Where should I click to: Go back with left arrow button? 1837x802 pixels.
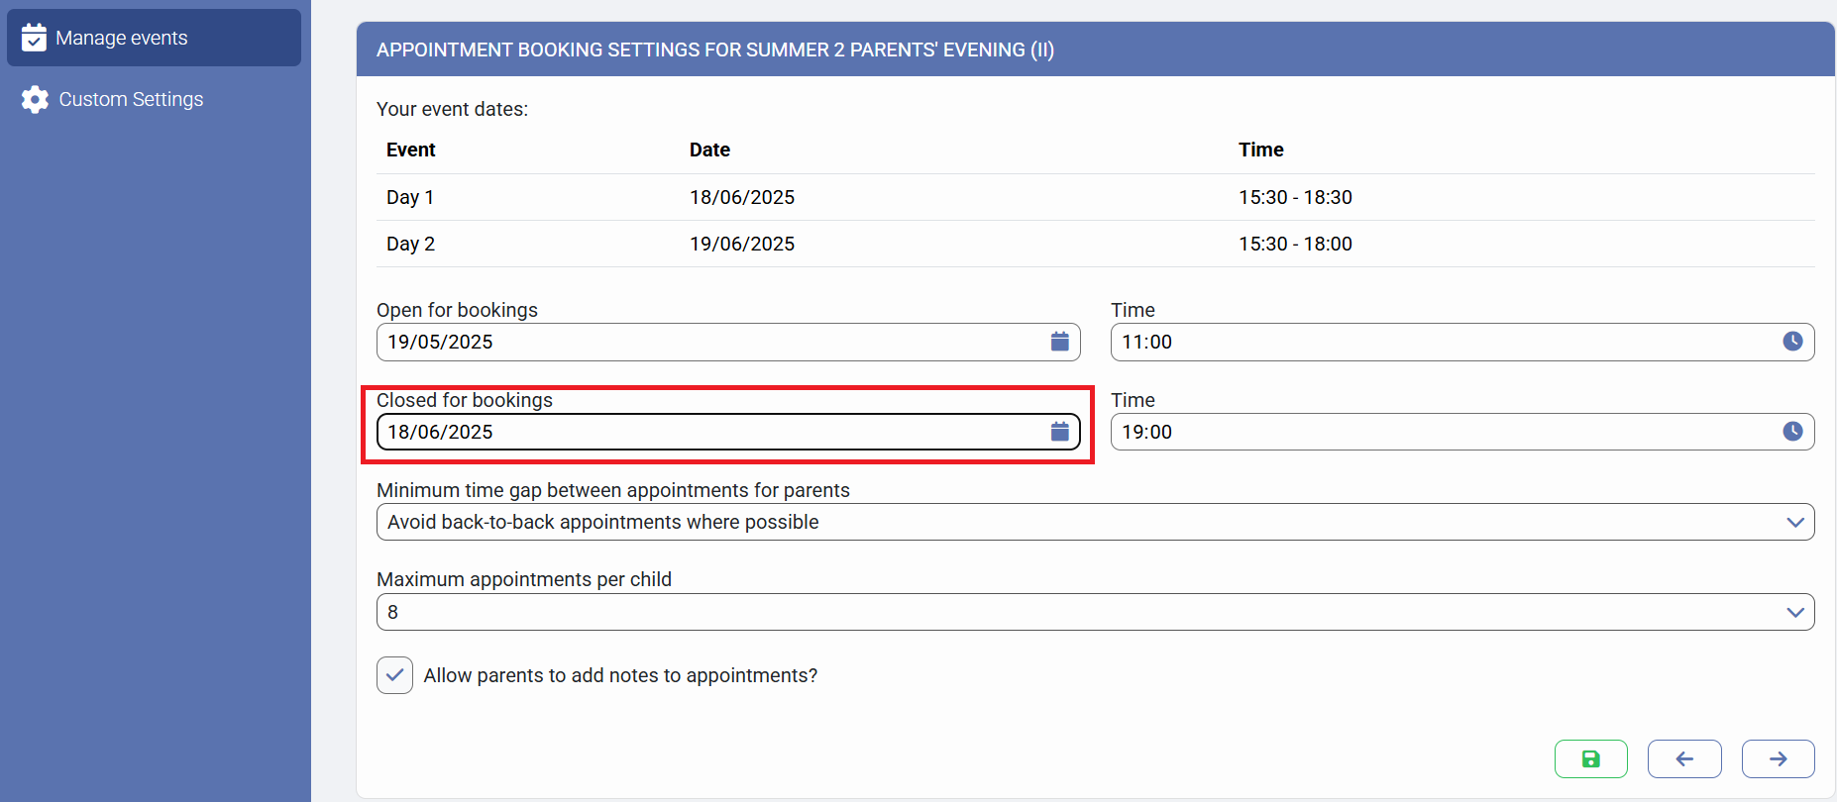(x=1683, y=758)
